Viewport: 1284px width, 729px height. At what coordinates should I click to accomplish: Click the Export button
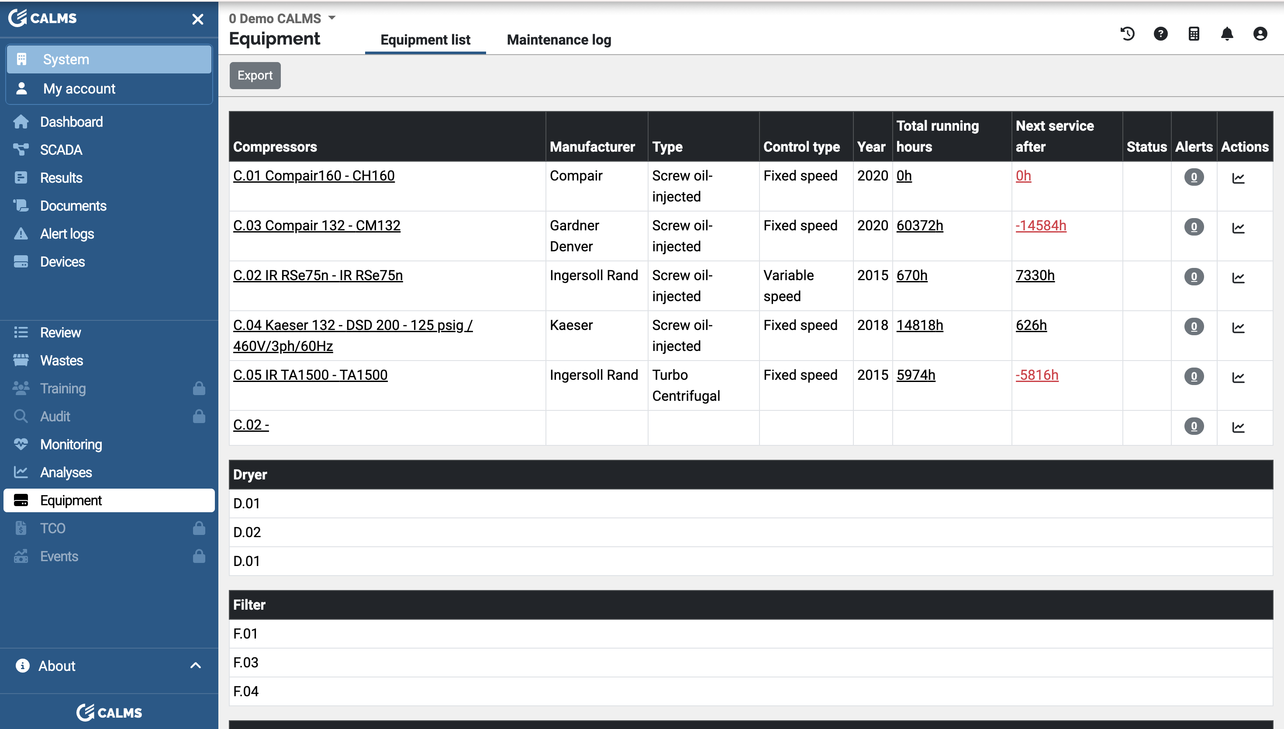(x=255, y=76)
